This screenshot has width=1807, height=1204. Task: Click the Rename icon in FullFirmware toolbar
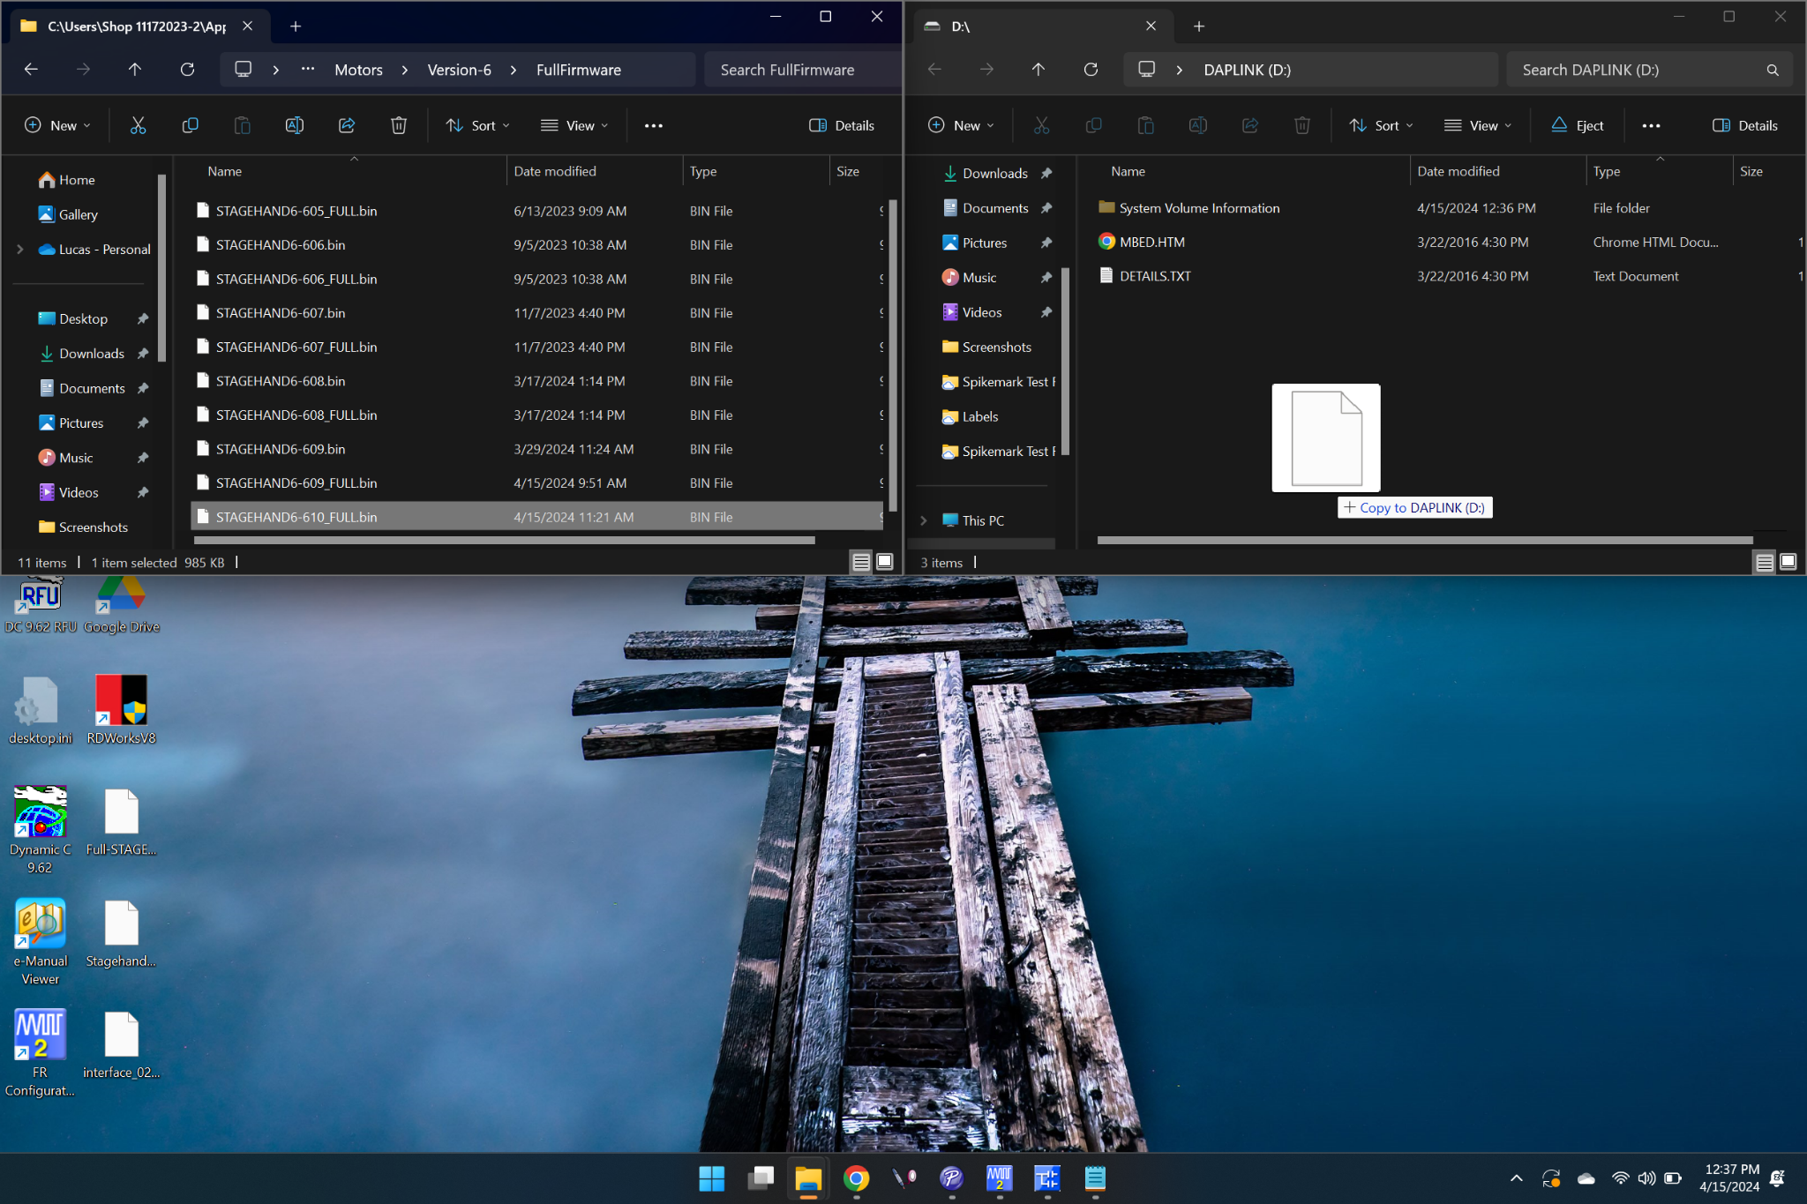[295, 125]
